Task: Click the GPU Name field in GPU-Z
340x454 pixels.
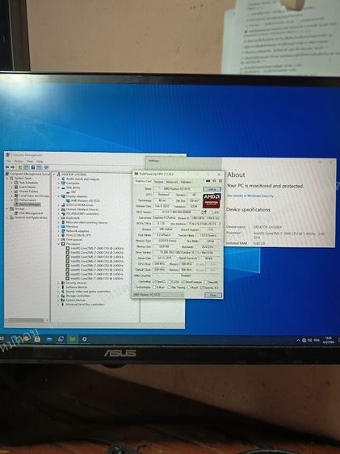Action: [x=177, y=189]
